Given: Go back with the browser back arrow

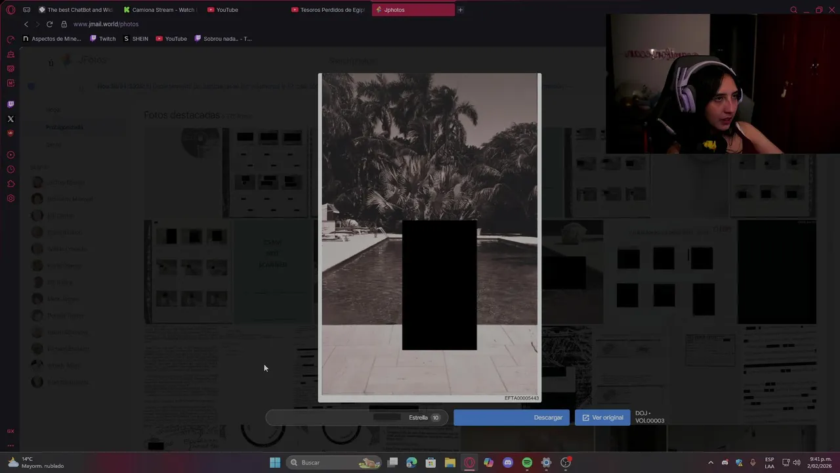Looking at the screenshot, I should click(x=26, y=24).
